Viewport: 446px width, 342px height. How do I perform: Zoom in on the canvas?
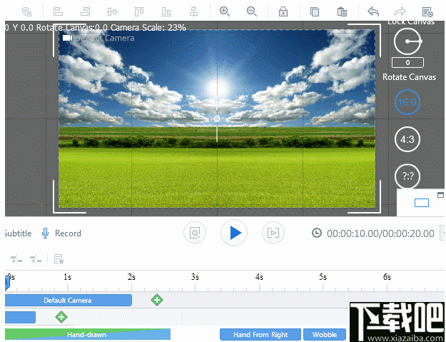coord(225,11)
